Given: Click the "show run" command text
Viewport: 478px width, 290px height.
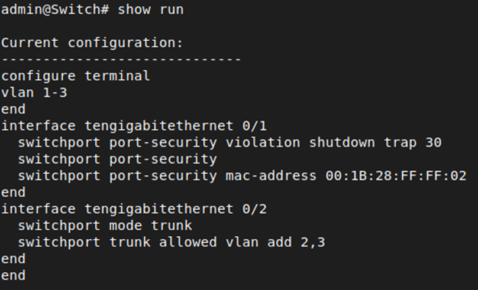Looking at the screenshot, I should click(x=151, y=9).
